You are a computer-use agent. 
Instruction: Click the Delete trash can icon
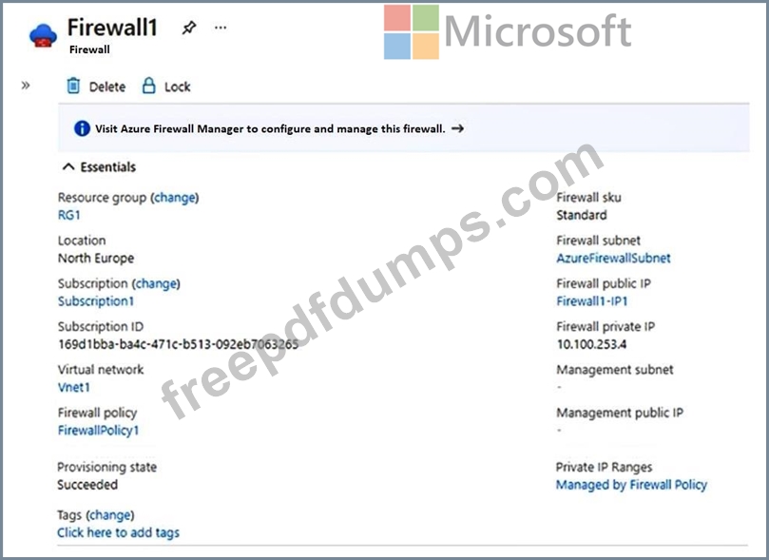tap(73, 87)
